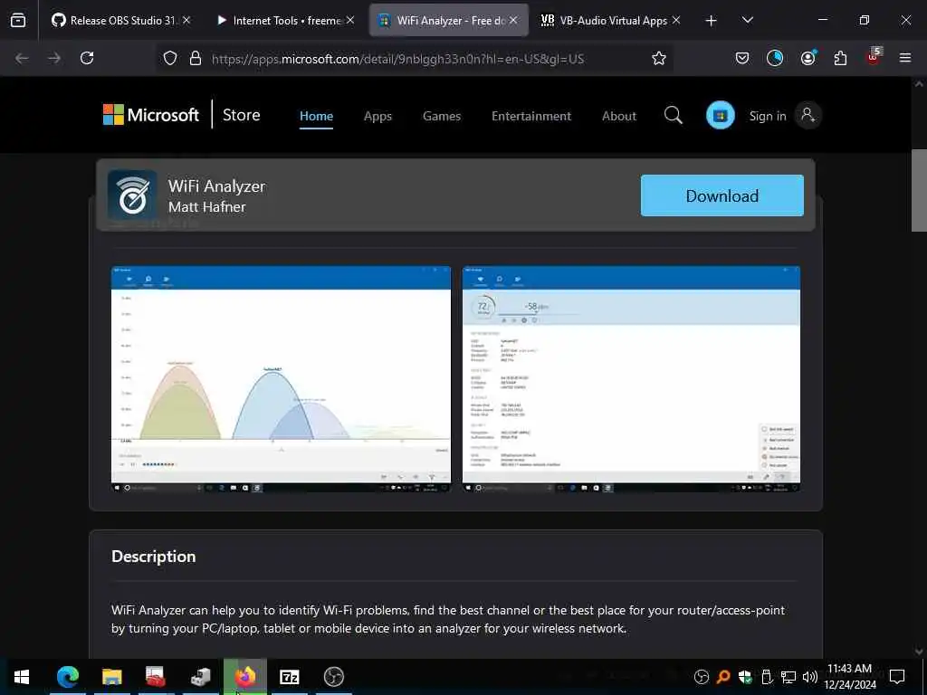The height and width of the screenshot is (695, 927).
Task: Select Apps in store navigation
Action: pyautogui.click(x=377, y=116)
